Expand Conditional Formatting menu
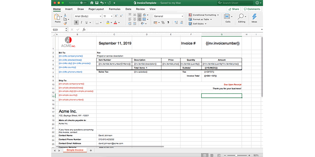Screen dimensions: 315x157 [204, 15]
